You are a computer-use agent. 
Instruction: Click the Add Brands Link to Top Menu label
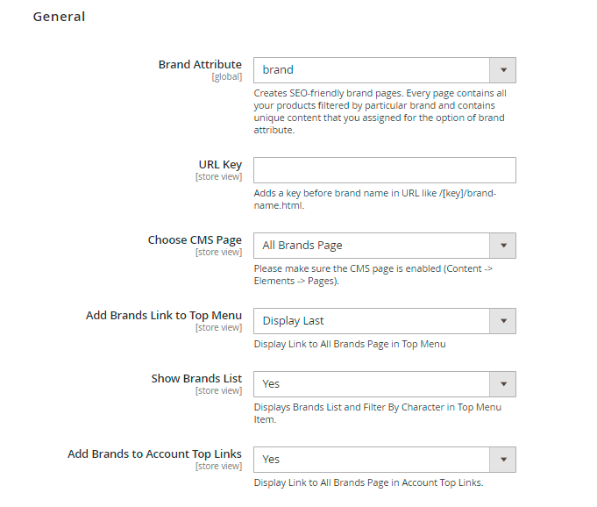click(164, 316)
